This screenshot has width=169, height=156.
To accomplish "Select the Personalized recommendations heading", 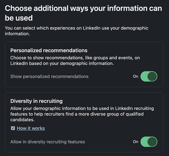I will pyautogui.click(x=49, y=50).
